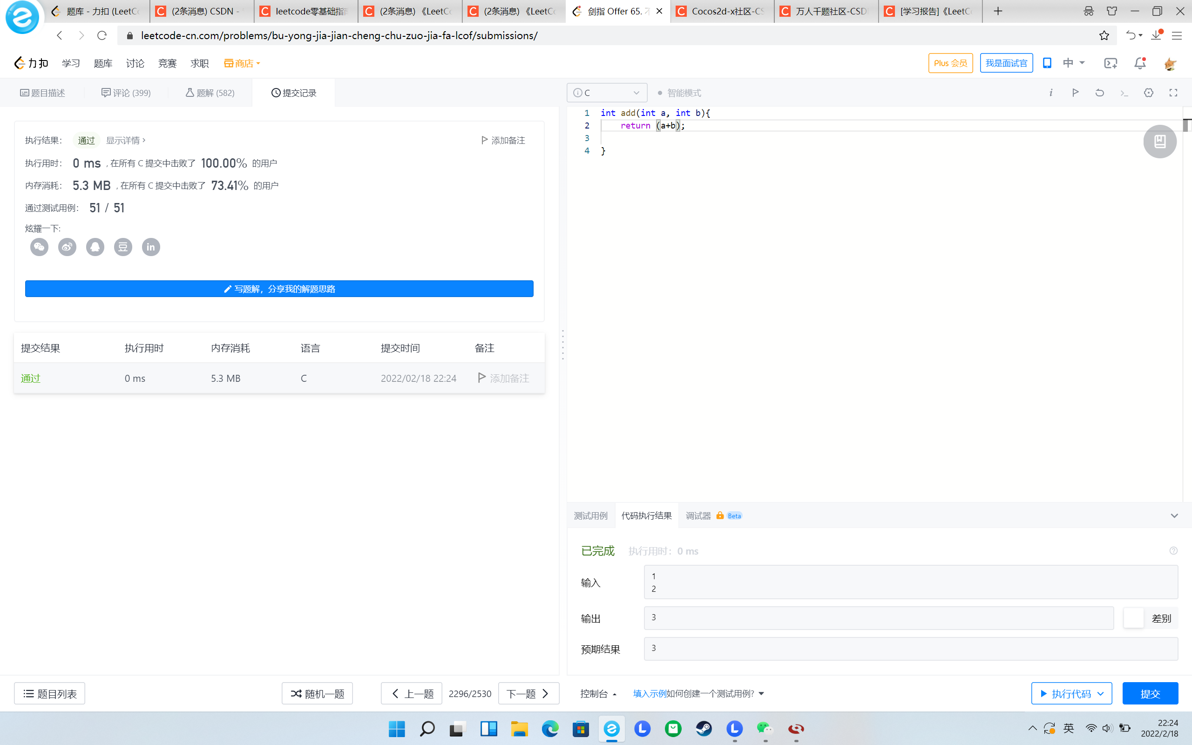Image resolution: width=1192 pixels, height=745 pixels.
Task: Click the phone app download icon
Action: (x=1047, y=63)
